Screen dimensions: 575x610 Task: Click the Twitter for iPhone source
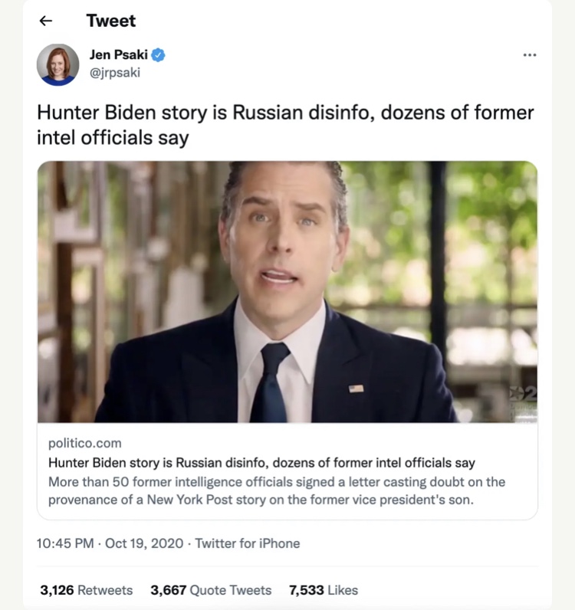pos(248,543)
